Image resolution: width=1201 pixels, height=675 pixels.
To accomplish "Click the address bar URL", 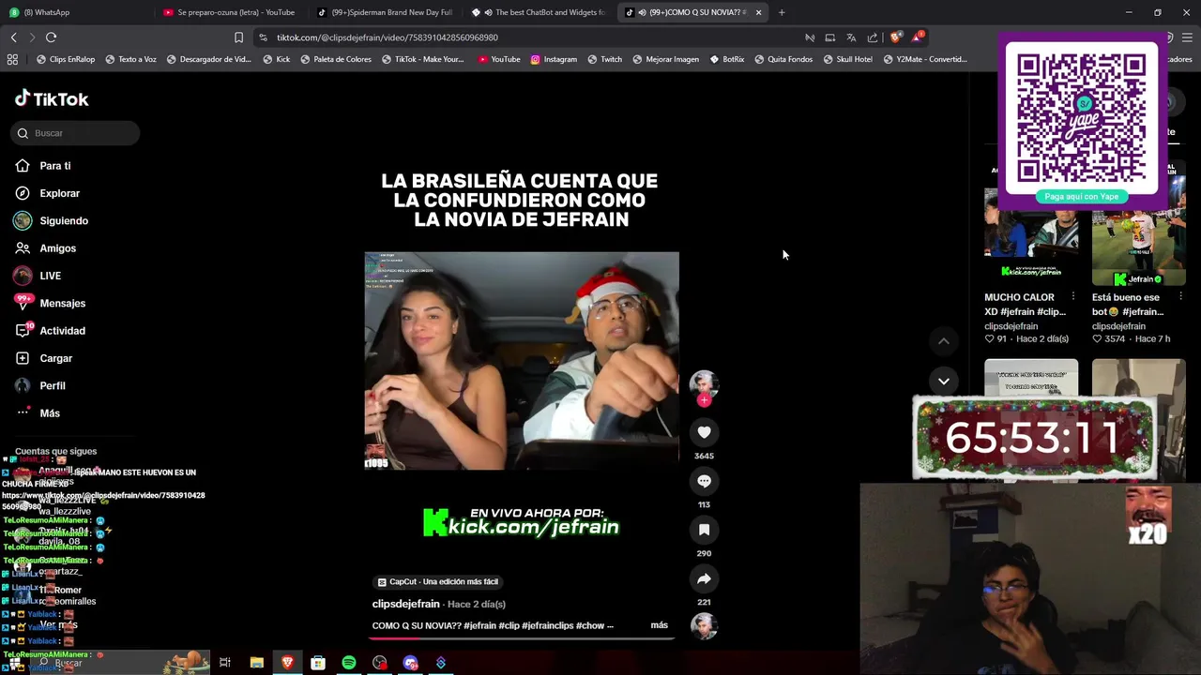I will 387,37.
